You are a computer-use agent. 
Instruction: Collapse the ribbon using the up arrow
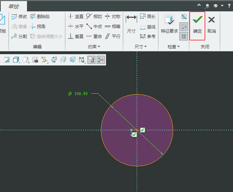click(199, 6)
